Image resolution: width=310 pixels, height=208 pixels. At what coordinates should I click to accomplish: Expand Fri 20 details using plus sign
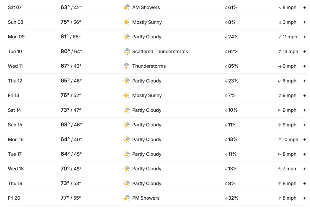tap(304, 198)
